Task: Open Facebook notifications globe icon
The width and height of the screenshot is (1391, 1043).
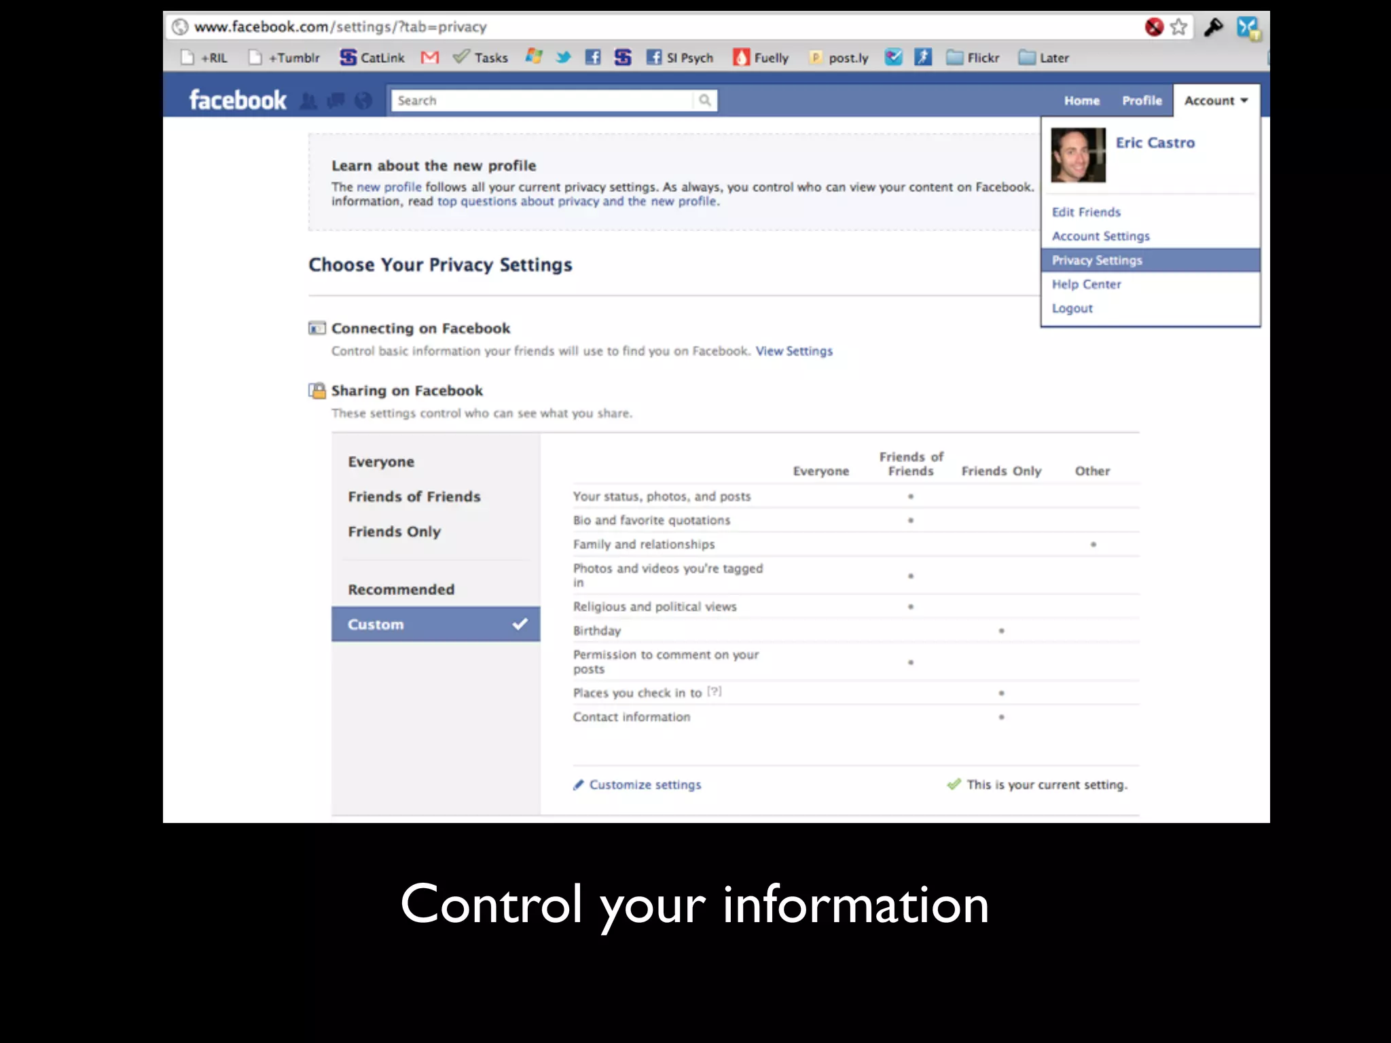Action: click(x=363, y=101)
